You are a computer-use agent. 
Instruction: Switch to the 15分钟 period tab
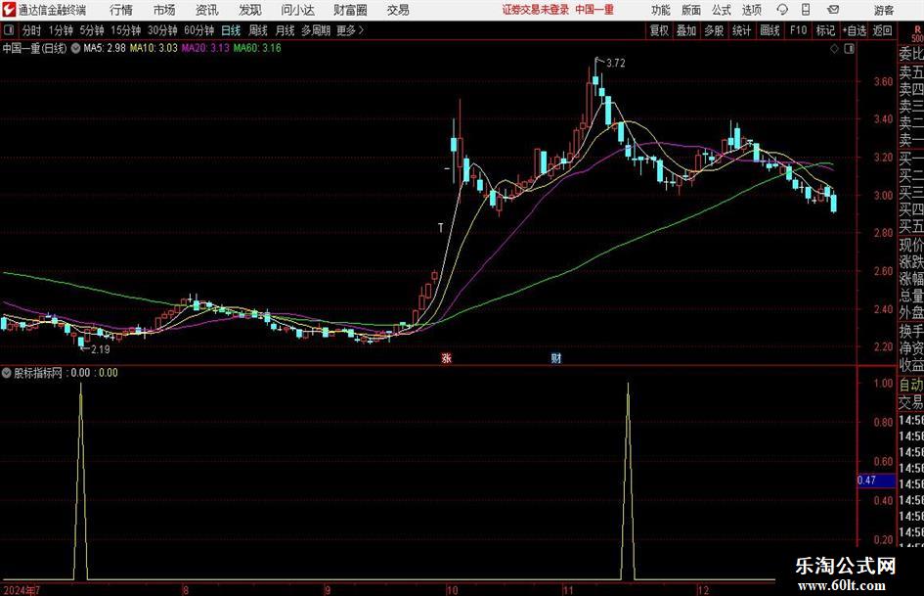coord(126,30)
